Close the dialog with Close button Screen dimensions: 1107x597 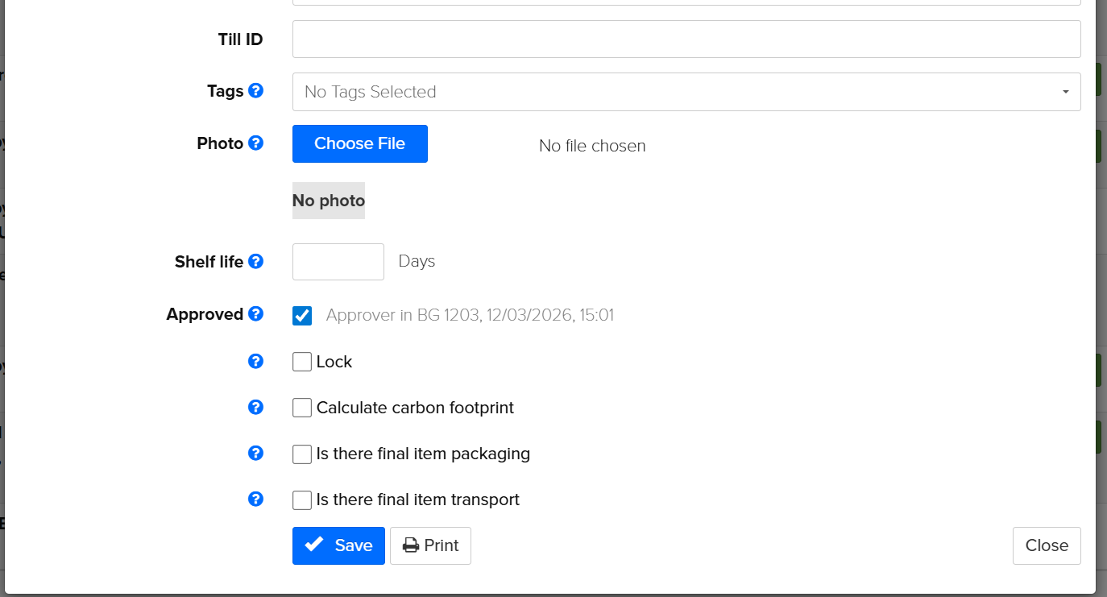[1046, 545]
